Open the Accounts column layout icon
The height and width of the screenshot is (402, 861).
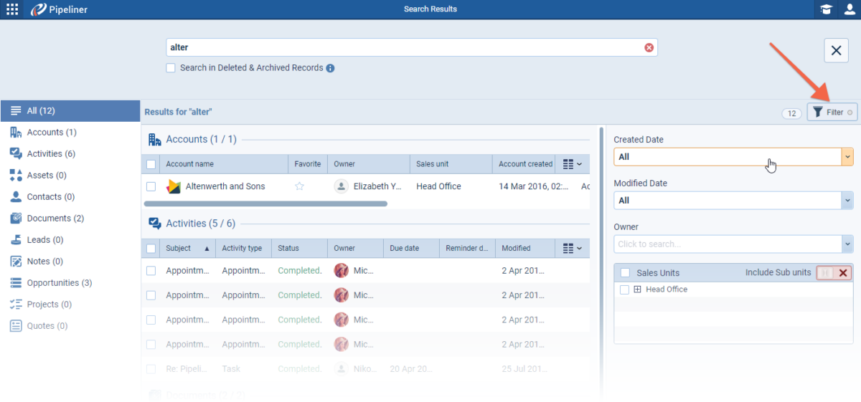(x=572, y=164)
